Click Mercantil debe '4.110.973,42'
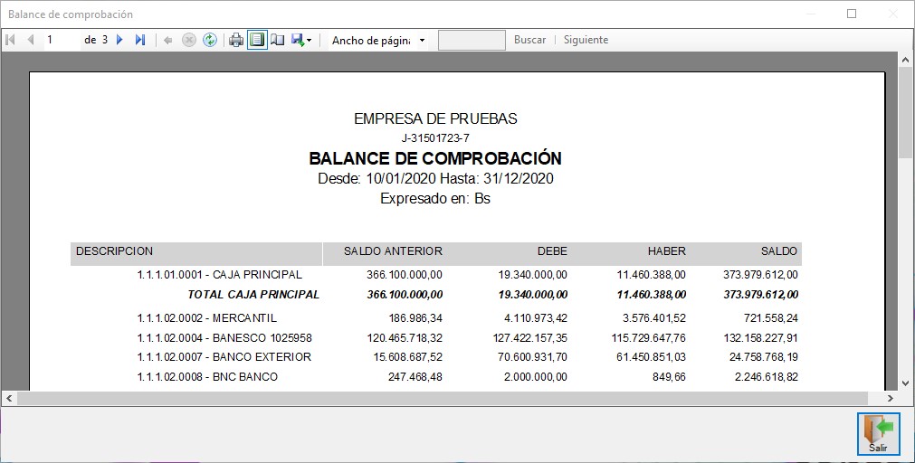Viewport: 915px width, 463px height. click(536, 318)
